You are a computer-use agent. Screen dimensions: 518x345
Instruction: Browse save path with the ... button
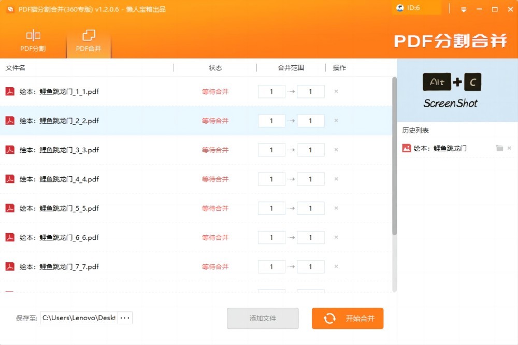124,318
